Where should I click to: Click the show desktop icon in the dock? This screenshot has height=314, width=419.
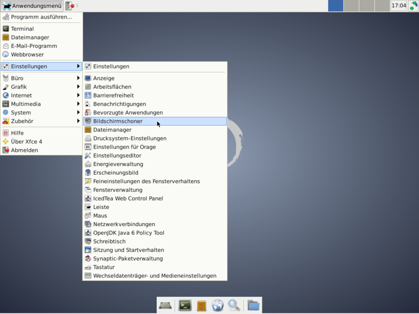click(x=166, y=305)
